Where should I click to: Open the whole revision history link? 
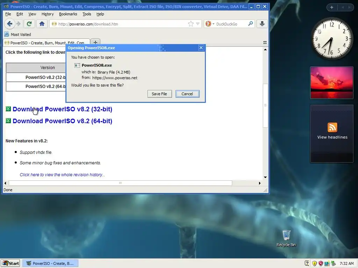(62, 175)
